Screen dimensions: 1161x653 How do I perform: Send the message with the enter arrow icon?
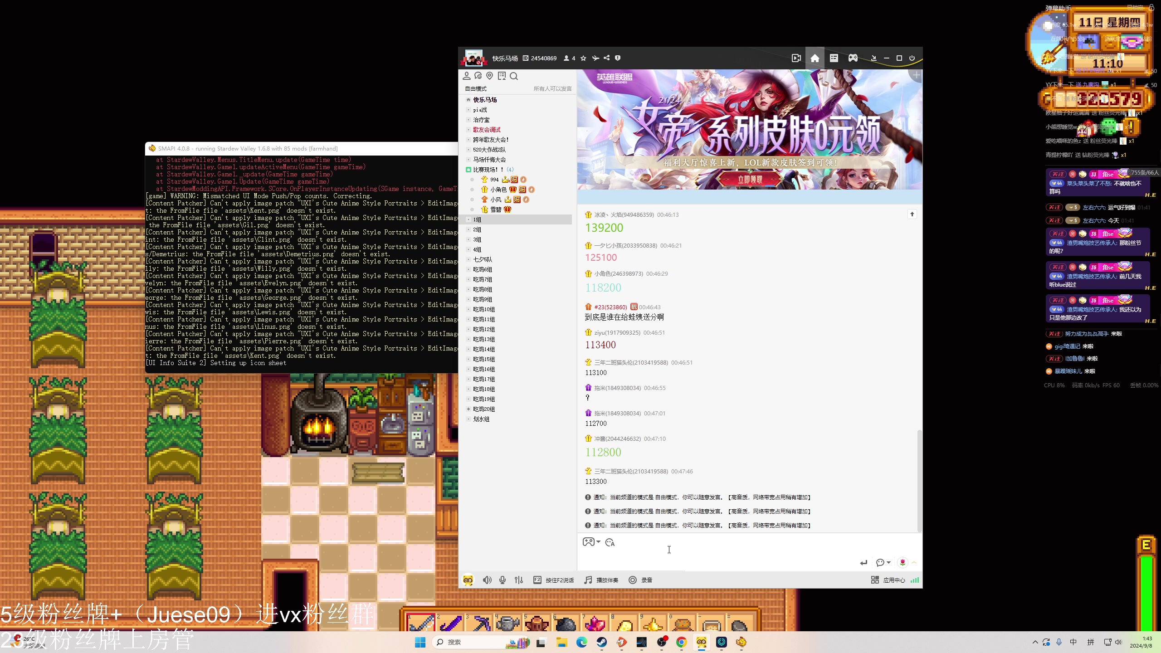pos(863,563)
